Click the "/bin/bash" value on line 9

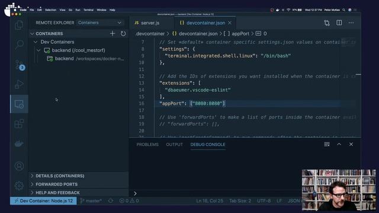(x=275, y=56)
